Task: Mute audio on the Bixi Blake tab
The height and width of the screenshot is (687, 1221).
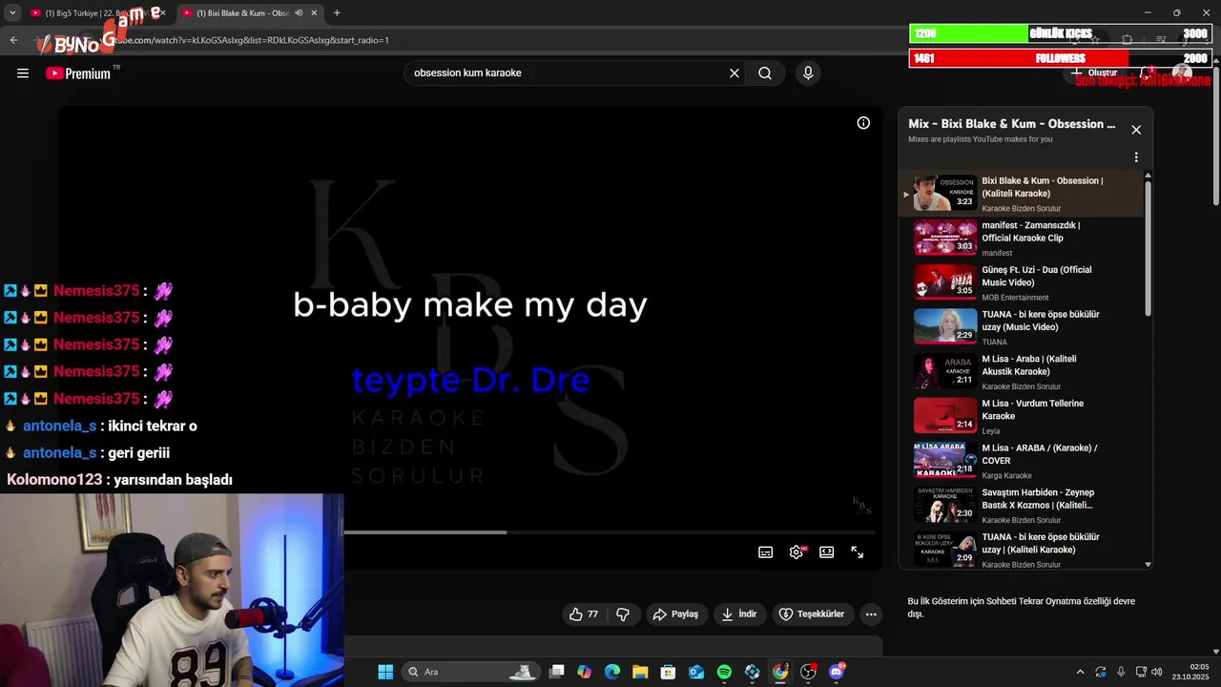Action: coord(299,13)
